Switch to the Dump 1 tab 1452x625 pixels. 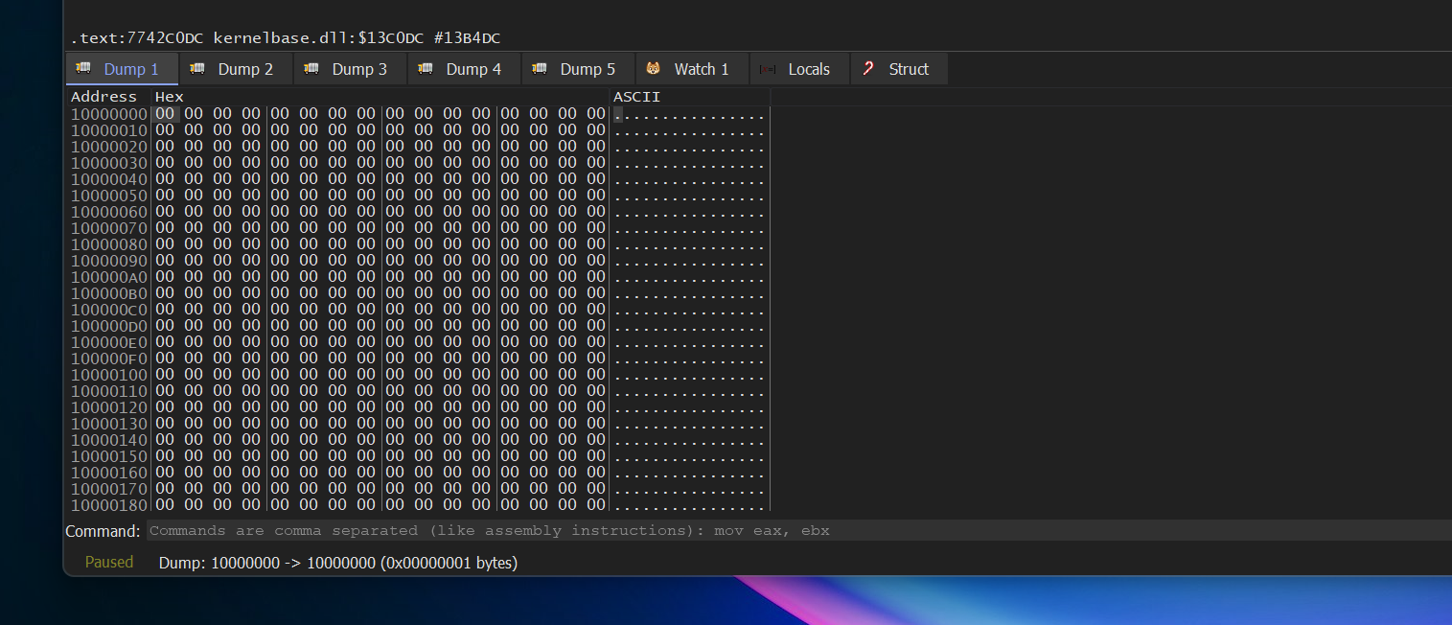pyautogui.click(x=131, y=69)
